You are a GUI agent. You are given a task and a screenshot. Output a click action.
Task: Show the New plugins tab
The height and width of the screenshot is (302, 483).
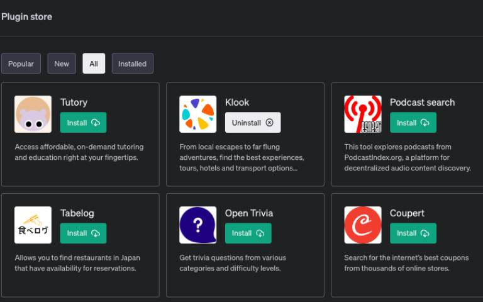click(x=62, y=64)
